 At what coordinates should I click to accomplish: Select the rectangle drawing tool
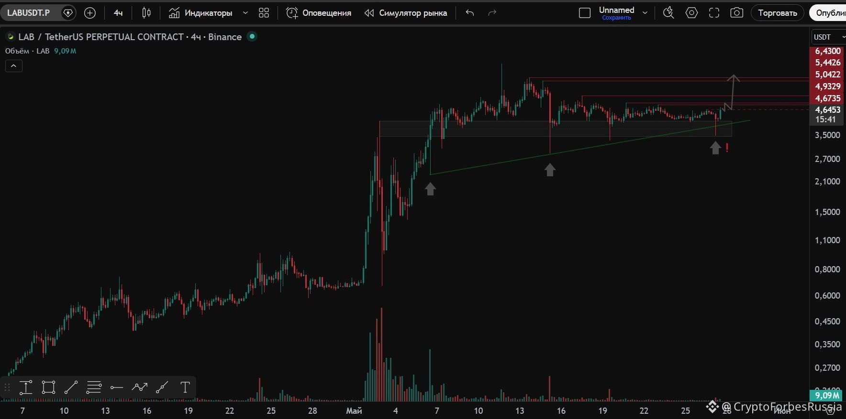tap(48, 387)
